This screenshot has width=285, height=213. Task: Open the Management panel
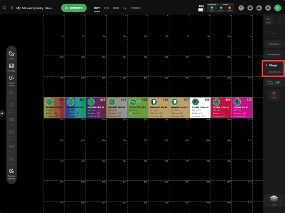[x=274, y=54]
